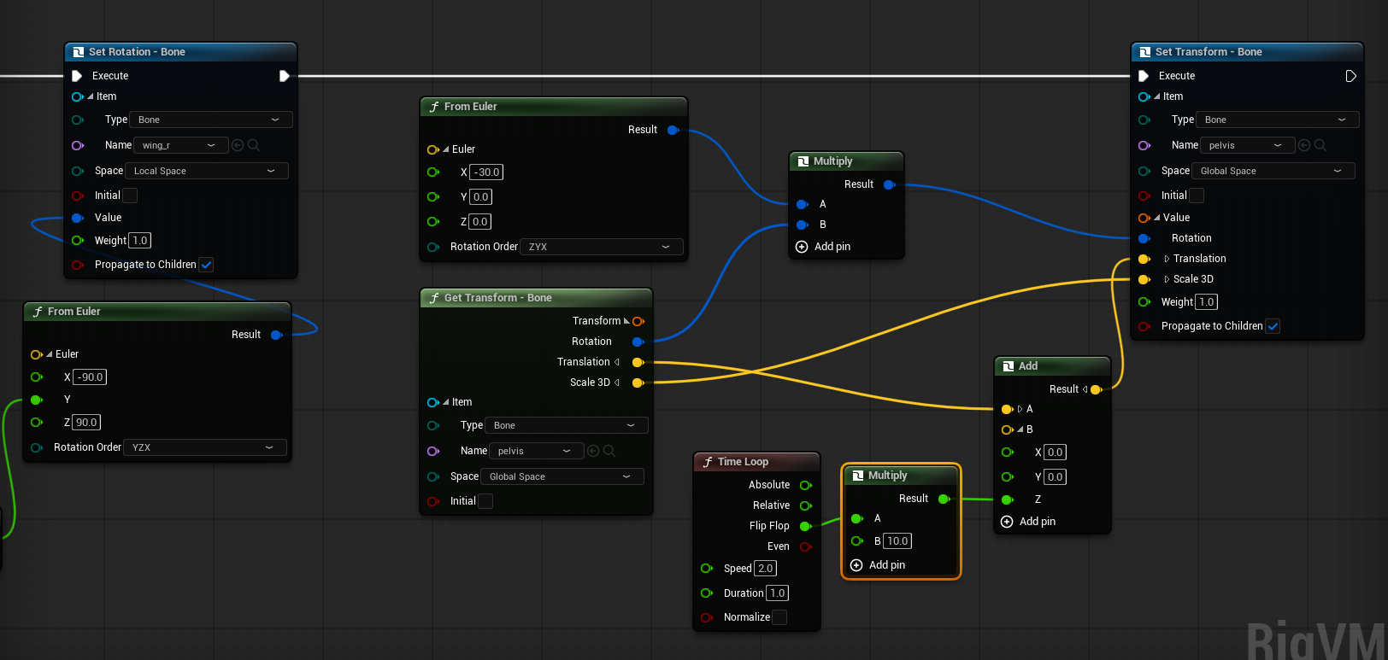
Task: Collapse the Euler pin on top From Euler node
Action: point(446,149)
